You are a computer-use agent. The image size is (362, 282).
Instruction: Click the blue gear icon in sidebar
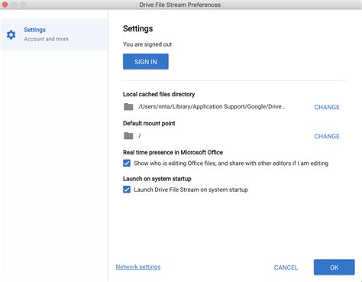click(x=11, y=34)
